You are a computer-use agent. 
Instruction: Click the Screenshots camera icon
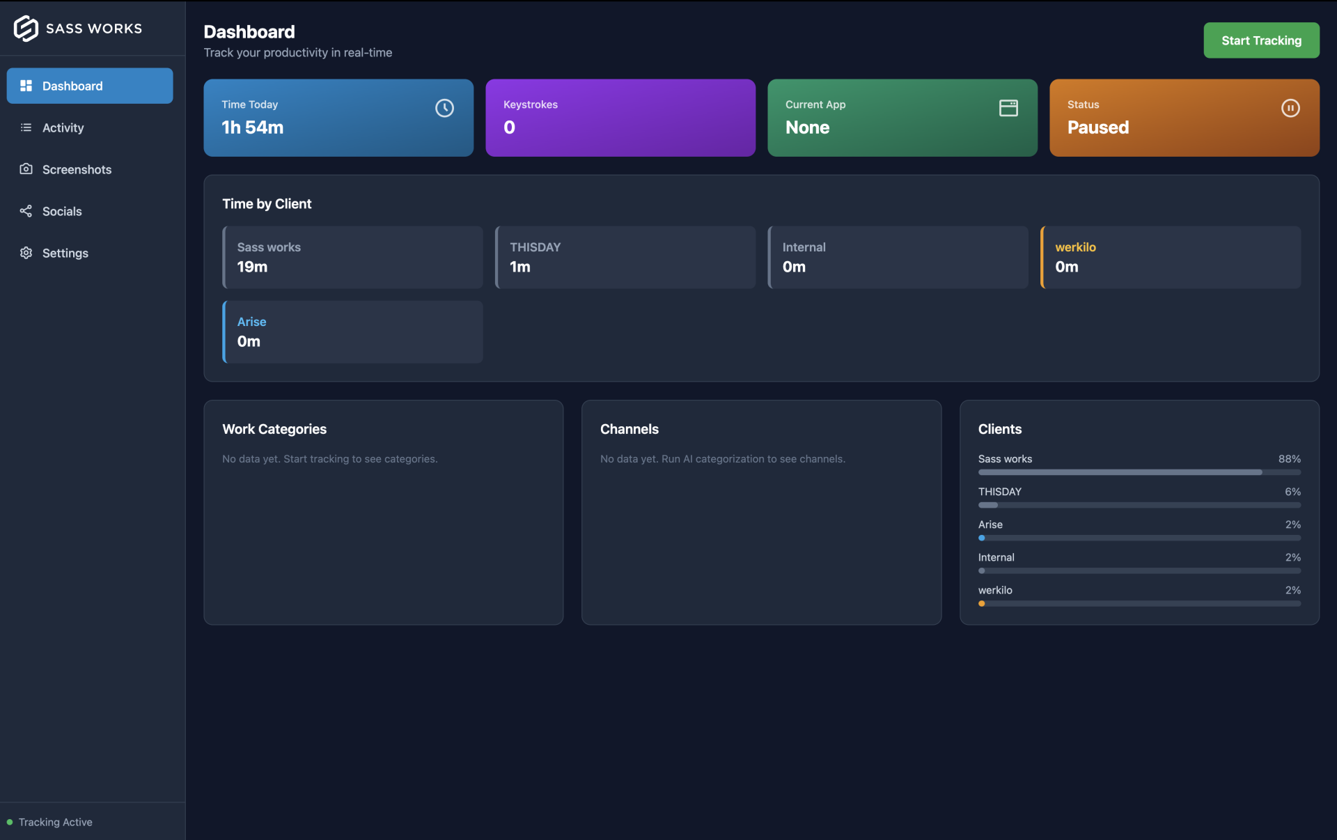click(26, 169)
